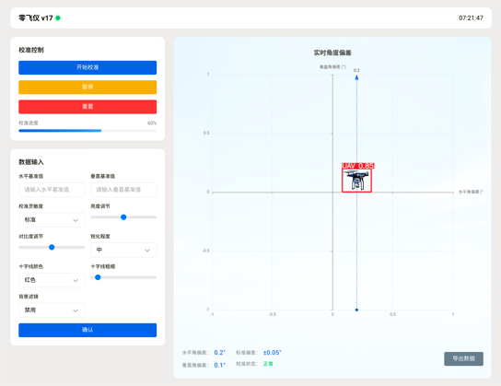Click the green status indicator dot

click(x=58, y=18)
